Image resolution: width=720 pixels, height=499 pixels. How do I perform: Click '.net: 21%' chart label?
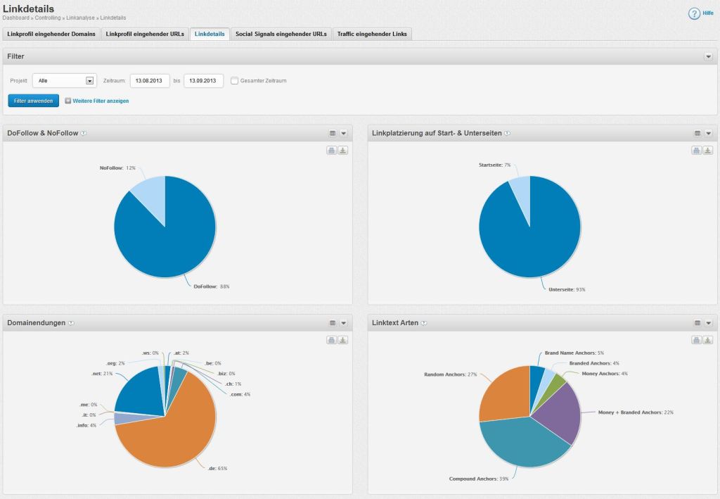pyautogui.click(x=102, y=374)
